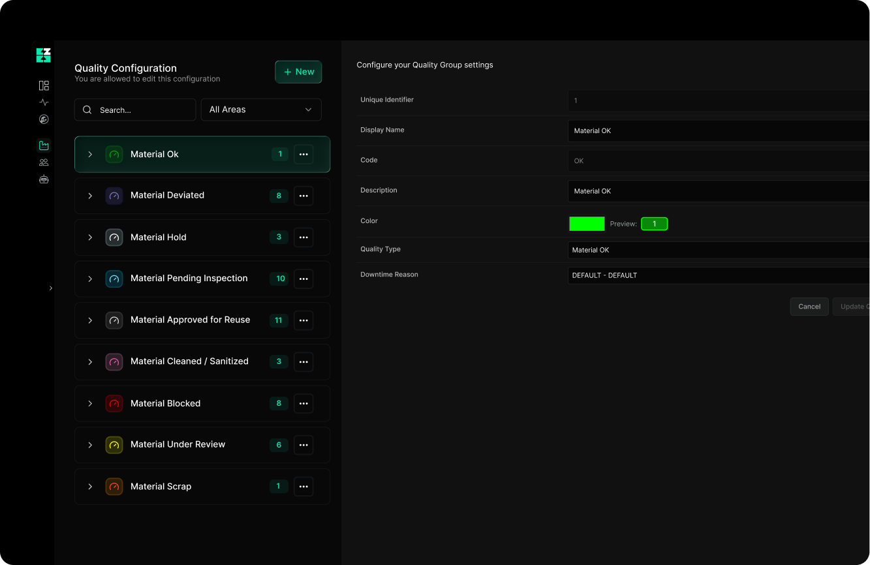Open the Downtime Reason dropdown

(718, 275)
